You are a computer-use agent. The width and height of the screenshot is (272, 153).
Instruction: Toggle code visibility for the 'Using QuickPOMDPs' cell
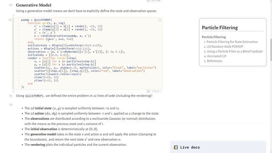[x=11, y=96]
